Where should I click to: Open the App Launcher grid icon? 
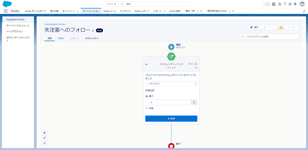point(6,11)
